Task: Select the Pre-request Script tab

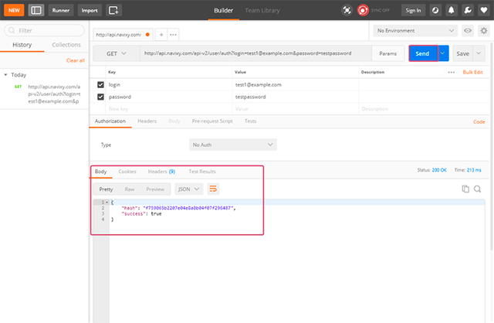Action: click(212, 121)
